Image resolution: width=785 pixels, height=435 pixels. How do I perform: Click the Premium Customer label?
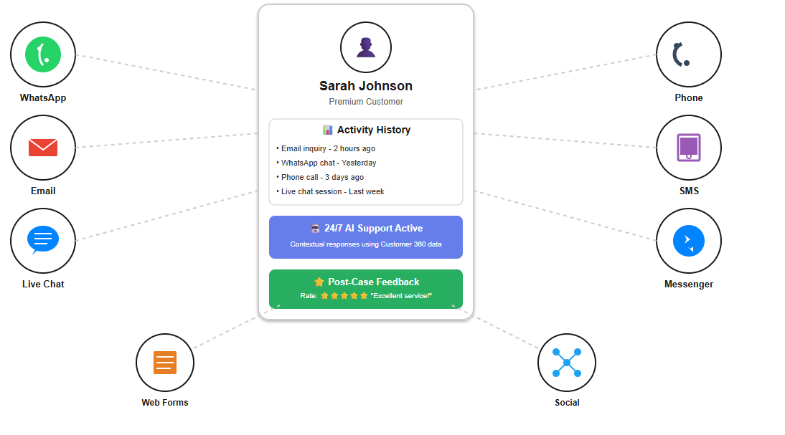366,102
